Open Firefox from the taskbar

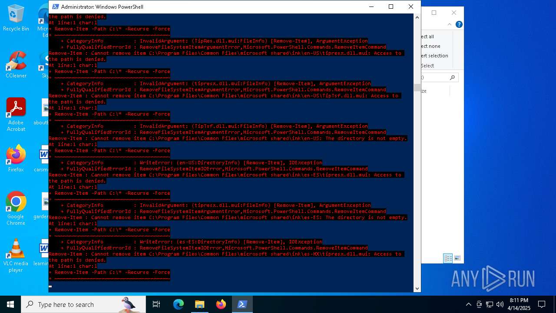point(221,304)
